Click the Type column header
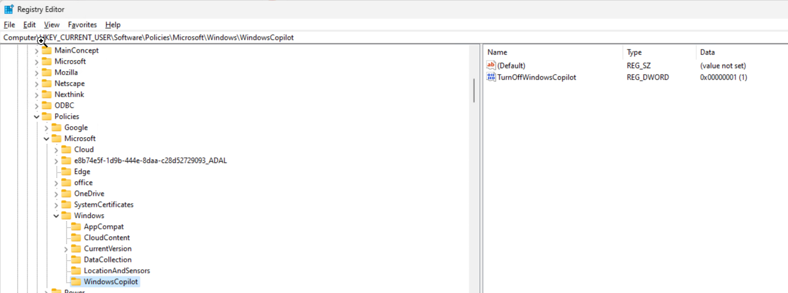 [659, 52]
